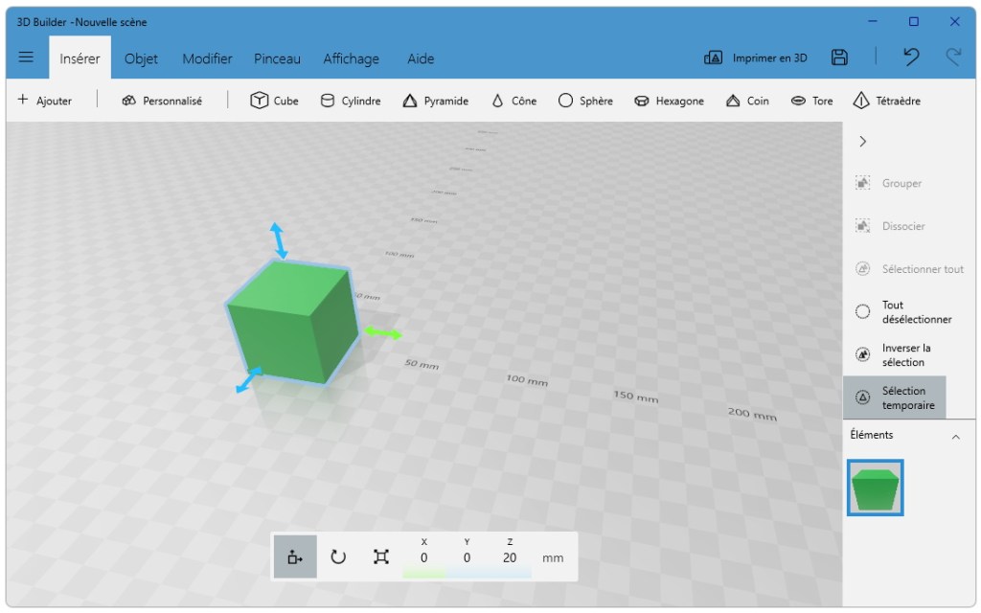Click the undo arrow
This screenshot has width=981, height=613.
909,57
